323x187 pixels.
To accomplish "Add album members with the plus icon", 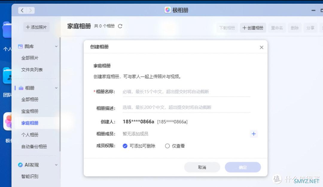I will [254, 134].
